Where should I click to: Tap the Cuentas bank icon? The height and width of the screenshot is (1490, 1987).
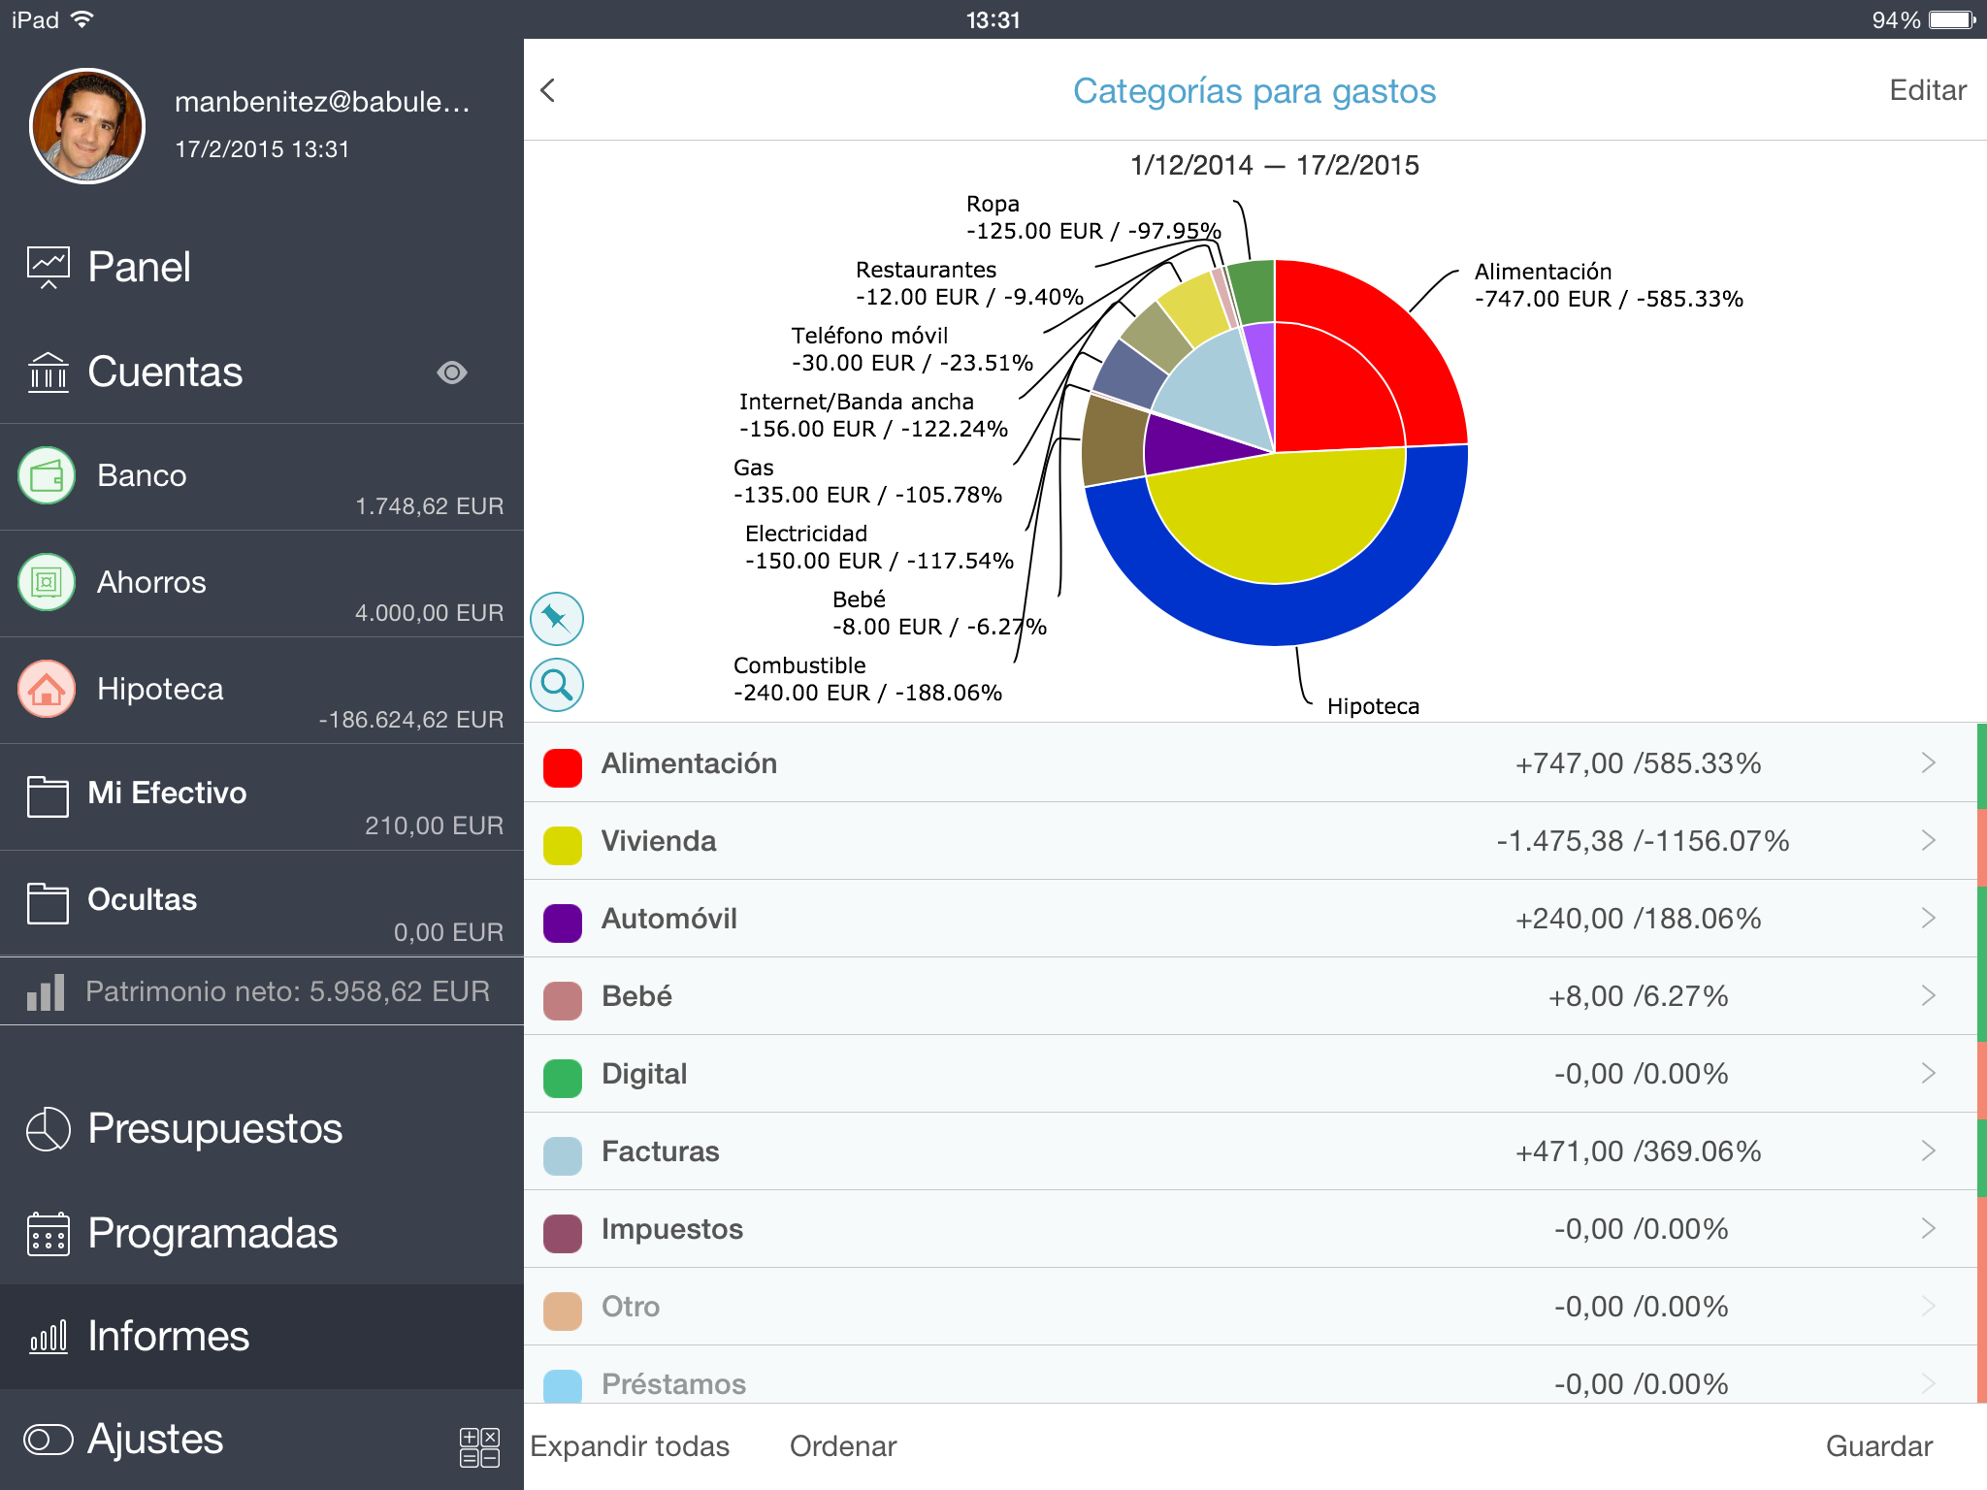click(49, 372)
